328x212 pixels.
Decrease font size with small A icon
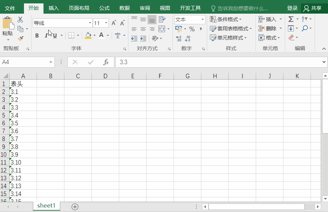point(122,23)
